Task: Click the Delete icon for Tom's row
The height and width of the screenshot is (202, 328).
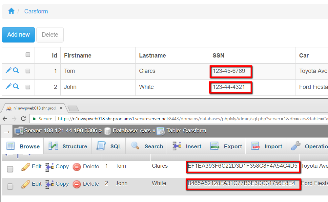Action: 76,167
